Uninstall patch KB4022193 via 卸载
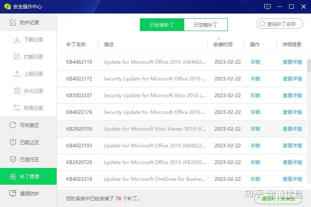This screenshot has width=311, height=207. (256, 146)
